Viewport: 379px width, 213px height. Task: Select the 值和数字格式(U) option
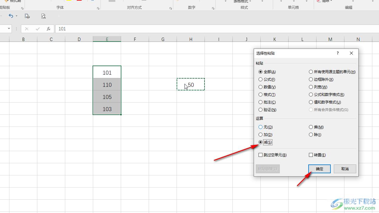click(325, 102)
